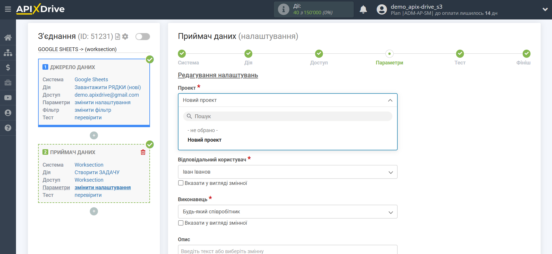Add step with plus below data receiver

pos(94,211)
